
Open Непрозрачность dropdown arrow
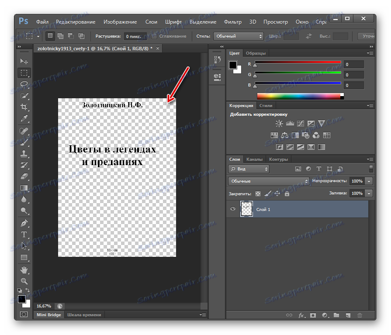pos(369,181)
